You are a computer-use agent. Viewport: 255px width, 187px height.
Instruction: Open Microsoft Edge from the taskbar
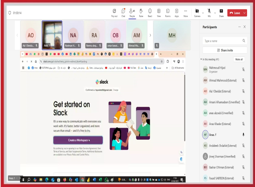(x=47, y=180)
